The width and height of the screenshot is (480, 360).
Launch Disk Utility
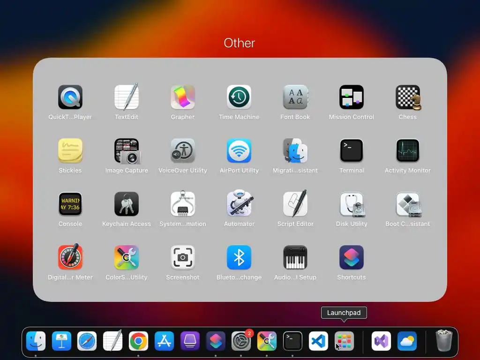click(352, 204)
